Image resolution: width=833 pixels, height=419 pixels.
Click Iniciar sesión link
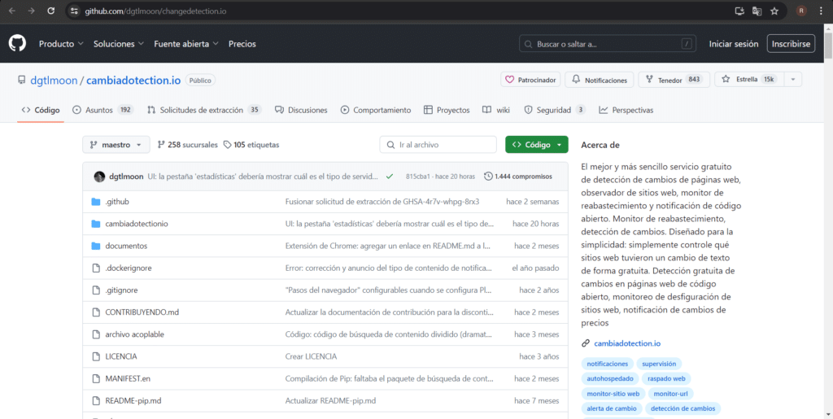click(734, 44)
